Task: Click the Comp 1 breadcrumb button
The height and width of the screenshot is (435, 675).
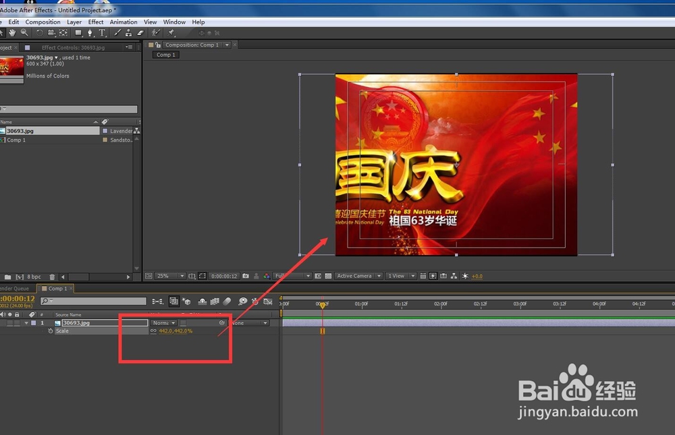Action: click(x=166, y=55)
